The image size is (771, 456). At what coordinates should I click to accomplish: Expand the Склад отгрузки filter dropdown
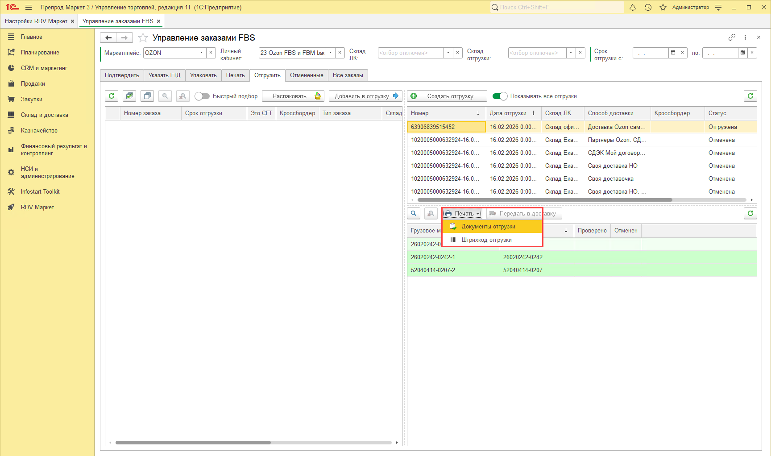point(571,53)
